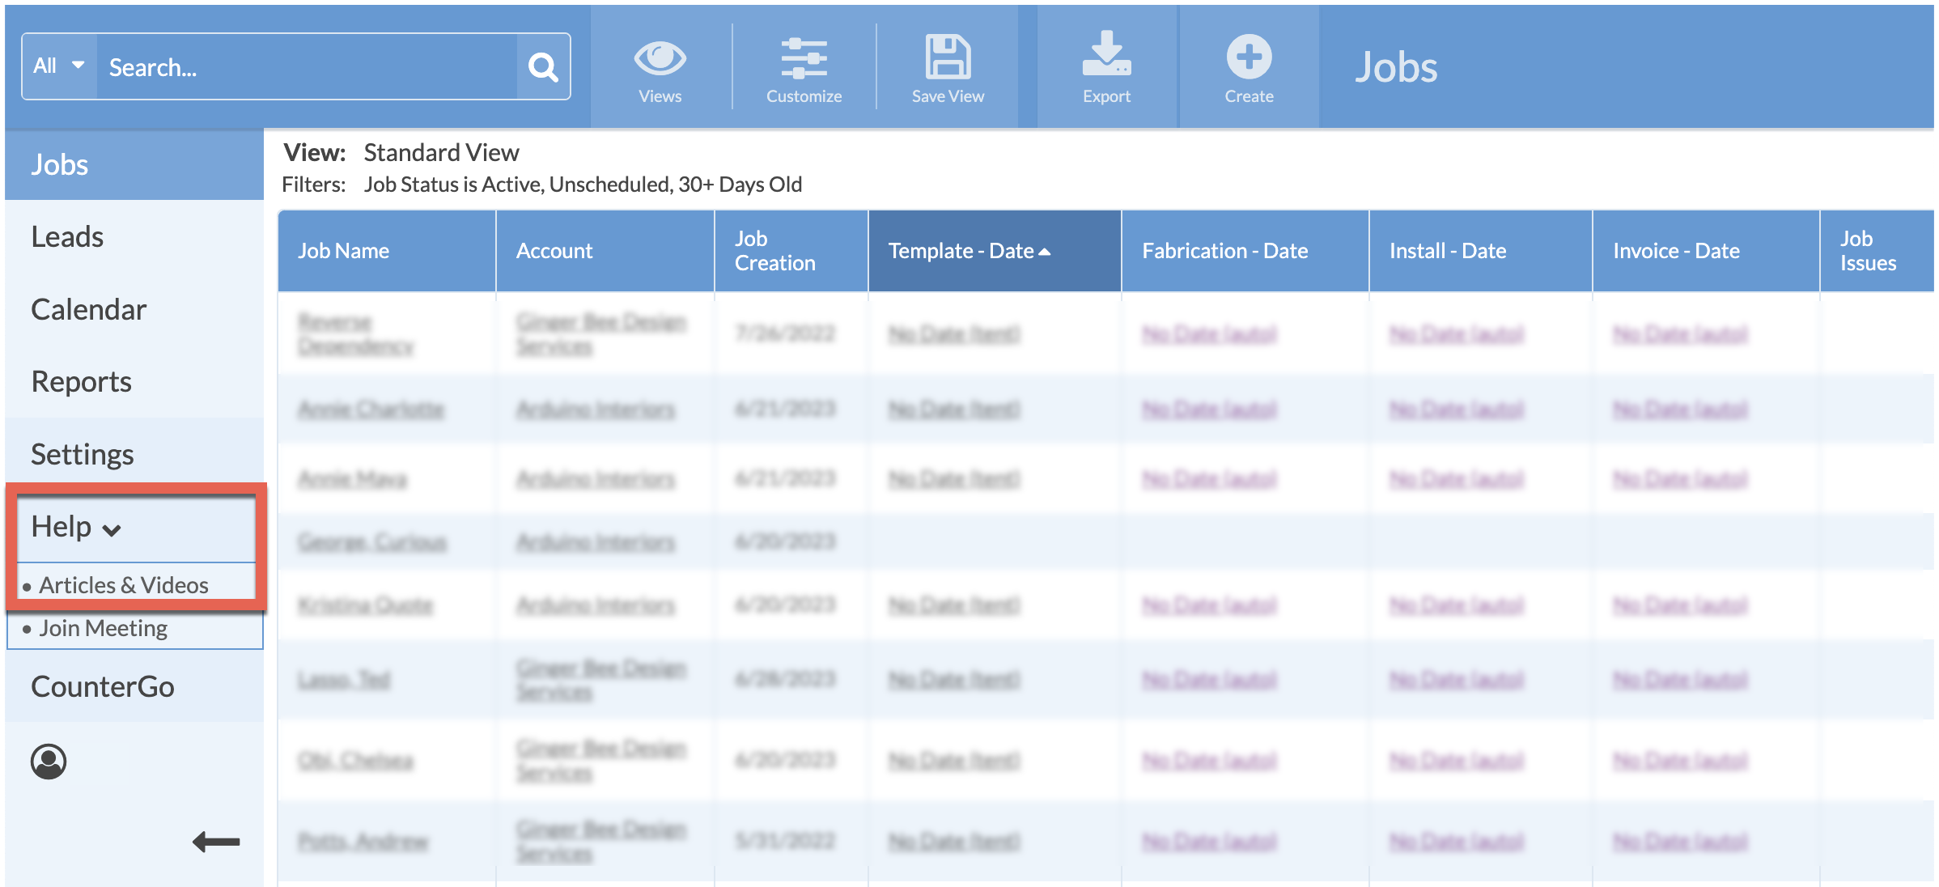This screenshot has width=1939, height=887.
Task: Switch to CounterGo from sidebar
Action: [102, 686]
